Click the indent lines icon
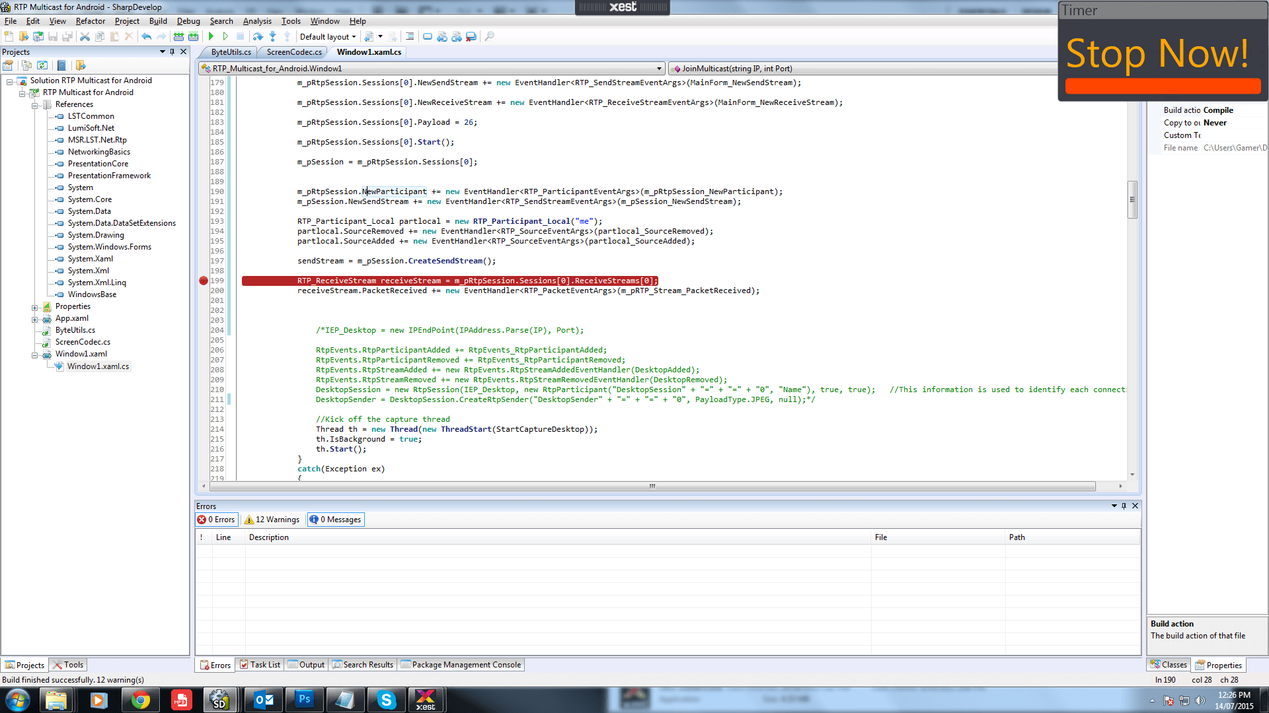The height and width of the screenshot is (713, 1269). 410,36
